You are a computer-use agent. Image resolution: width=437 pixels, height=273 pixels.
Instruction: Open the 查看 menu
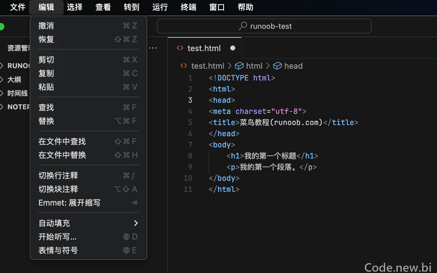pyautogui.click(x=103, y=7)
